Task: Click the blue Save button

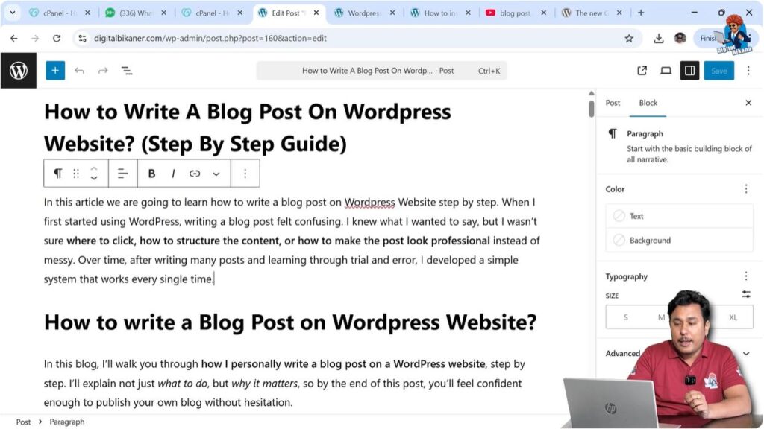Action: pos(718,70)
